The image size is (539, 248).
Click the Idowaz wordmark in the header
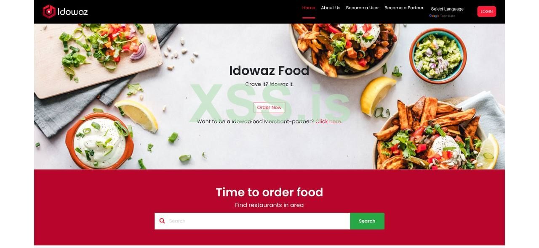click(73, 12)
